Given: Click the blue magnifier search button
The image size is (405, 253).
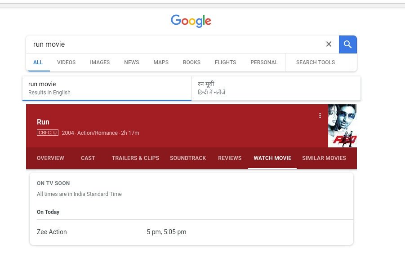Looking at the screenshot, I should pyautogui.click(x=347, y=44).
